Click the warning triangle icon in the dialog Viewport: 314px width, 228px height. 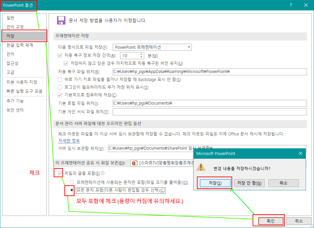click(x=201, y=167)
